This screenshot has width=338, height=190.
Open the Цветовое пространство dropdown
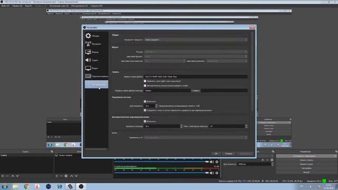[x=165, y=61]
